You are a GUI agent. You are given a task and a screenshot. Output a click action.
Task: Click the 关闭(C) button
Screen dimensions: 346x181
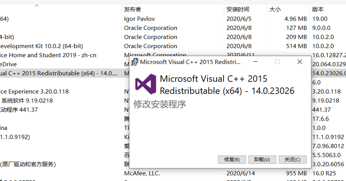pos(292,159)
